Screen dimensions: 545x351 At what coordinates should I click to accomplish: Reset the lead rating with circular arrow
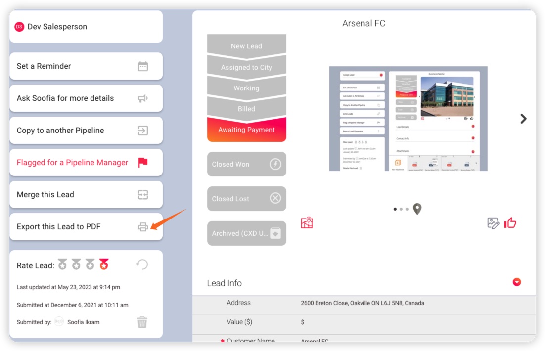tap(142, 264)
